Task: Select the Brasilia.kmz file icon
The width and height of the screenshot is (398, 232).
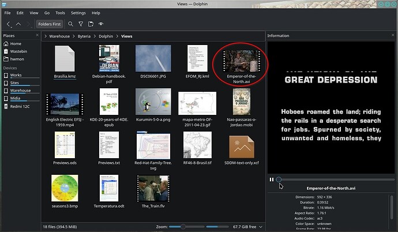Action: point(65,58)
